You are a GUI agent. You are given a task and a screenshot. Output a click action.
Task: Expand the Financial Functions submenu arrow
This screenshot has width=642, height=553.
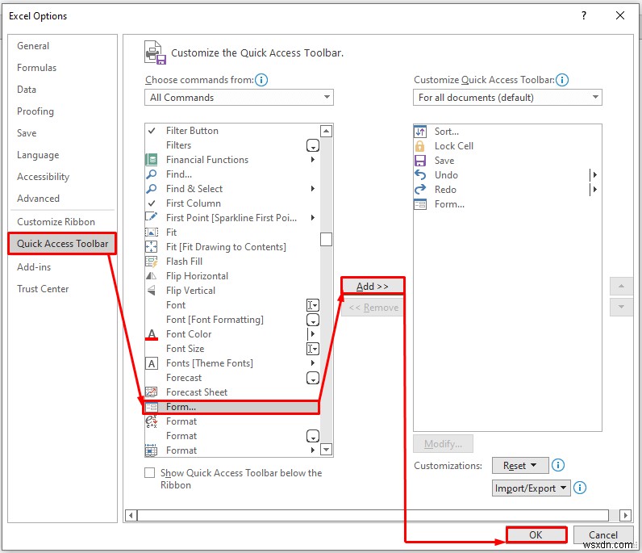click(x=313, y=160)
